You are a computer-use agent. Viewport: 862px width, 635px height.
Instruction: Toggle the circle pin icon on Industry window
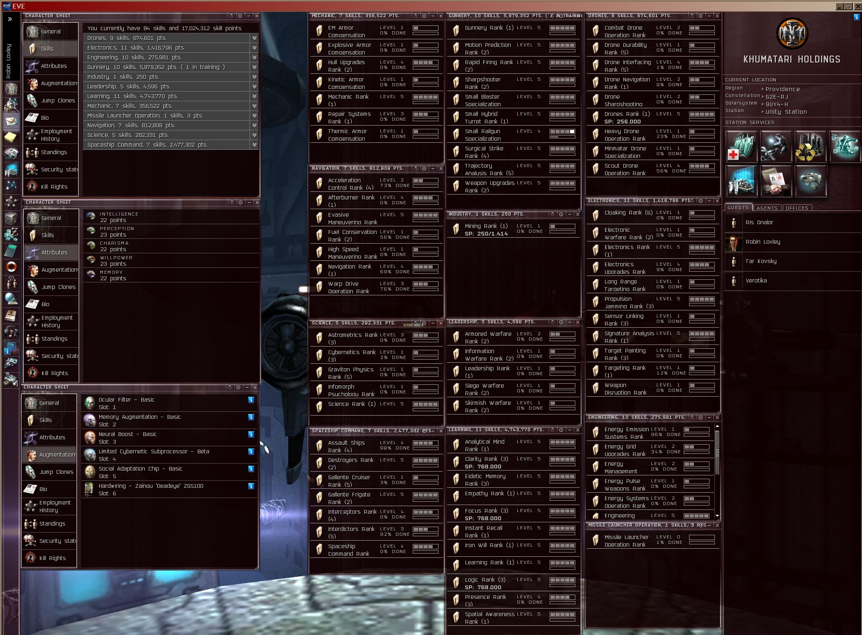pos(561,215)
